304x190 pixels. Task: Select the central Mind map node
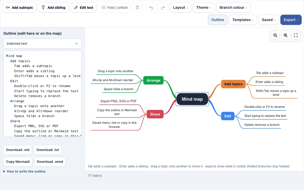(x=192, y=99)
